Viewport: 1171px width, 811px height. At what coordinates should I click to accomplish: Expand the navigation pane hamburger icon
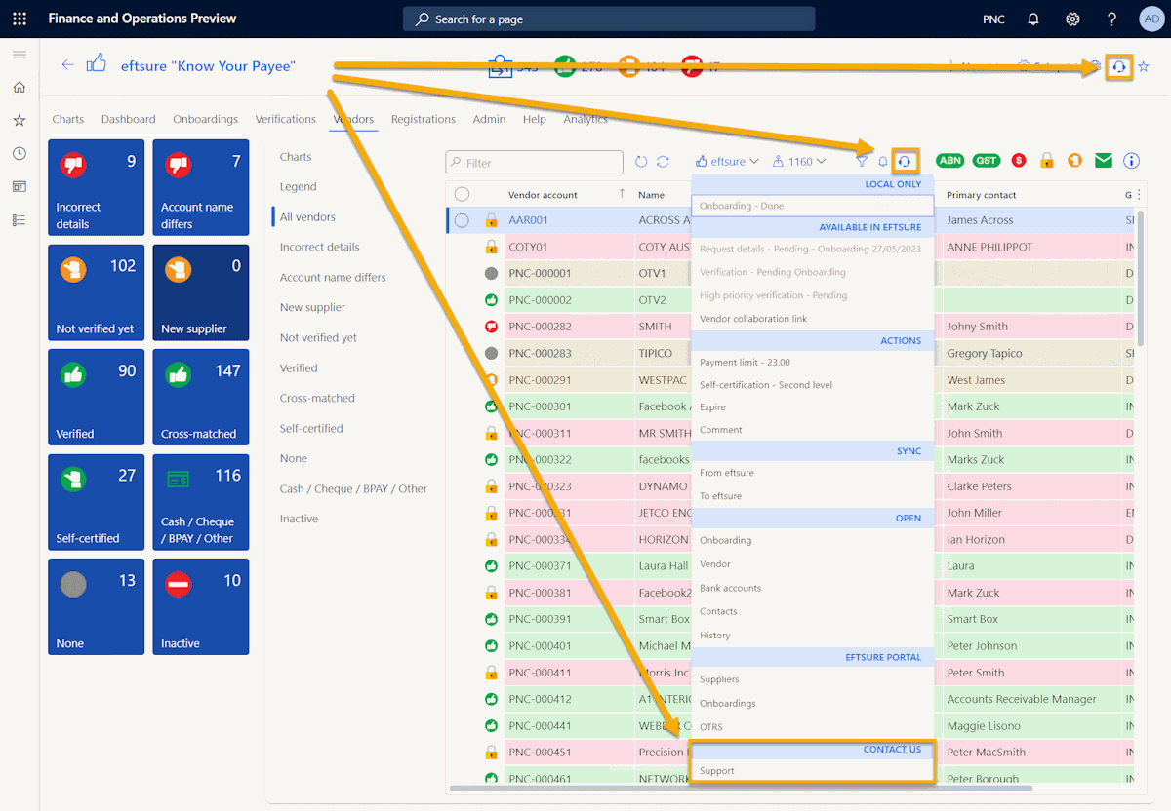coord(20,55)
